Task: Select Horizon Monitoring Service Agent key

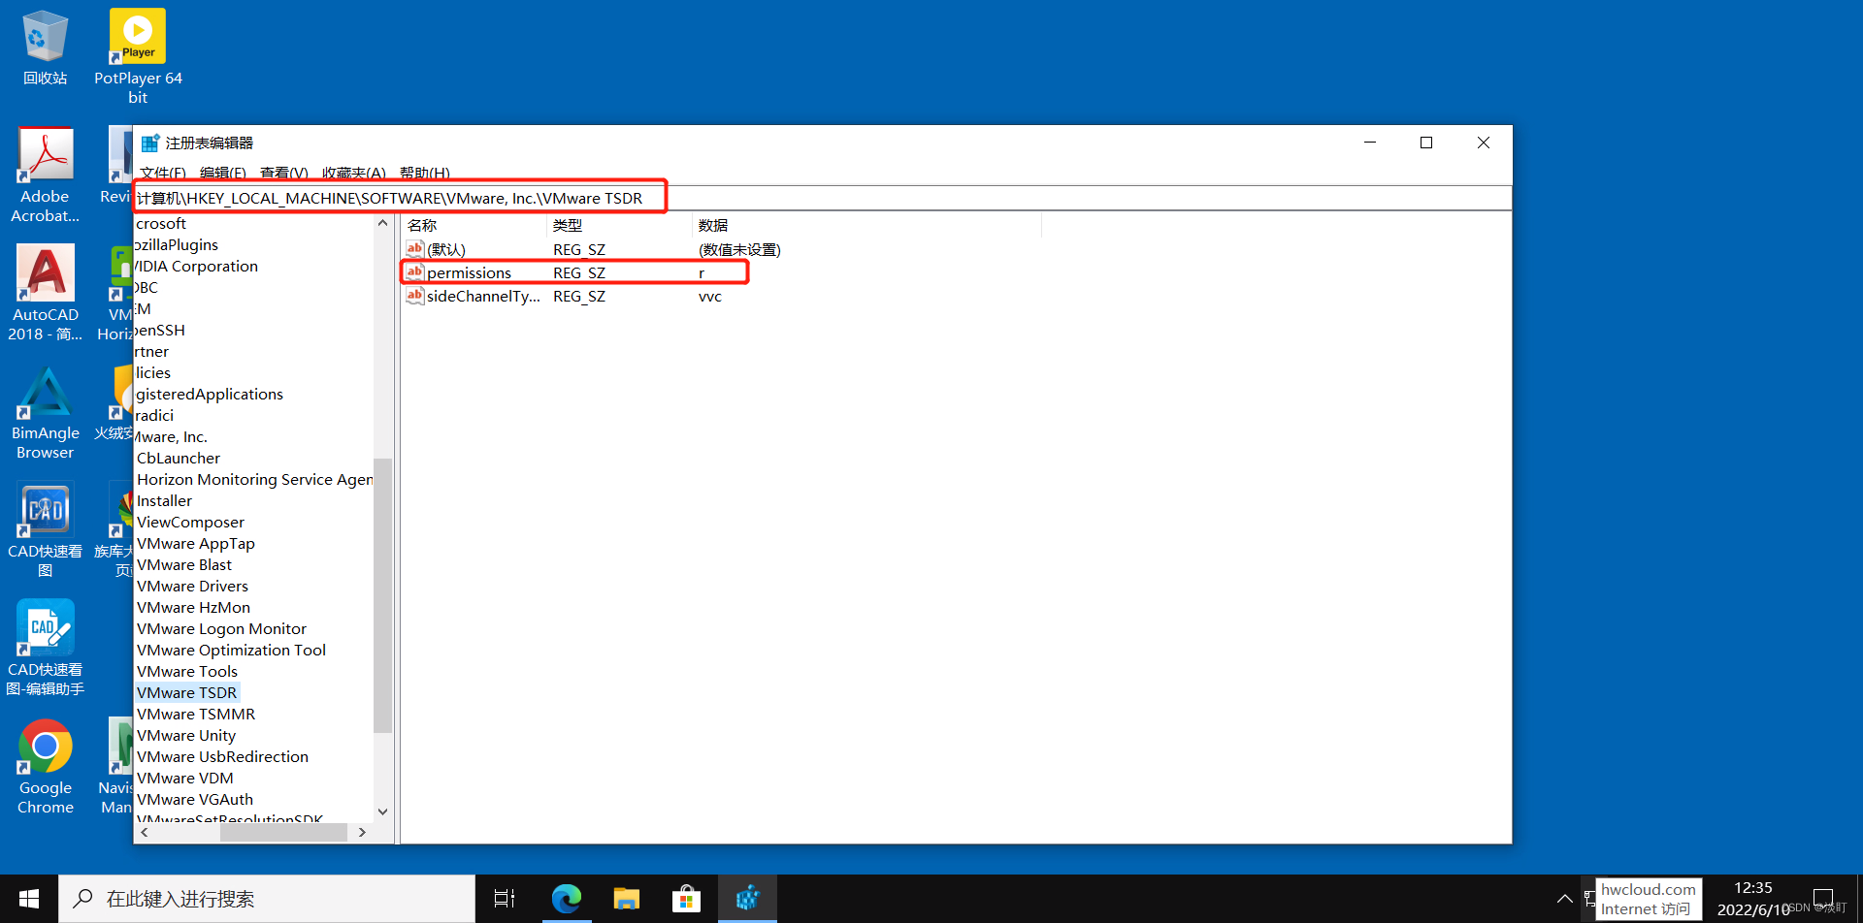Action: (254, 479)
